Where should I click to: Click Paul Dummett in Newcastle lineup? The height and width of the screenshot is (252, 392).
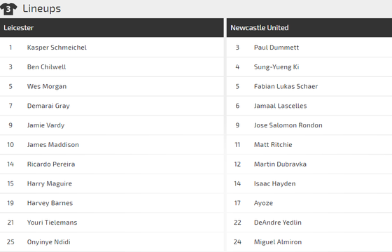pos(276,48)
